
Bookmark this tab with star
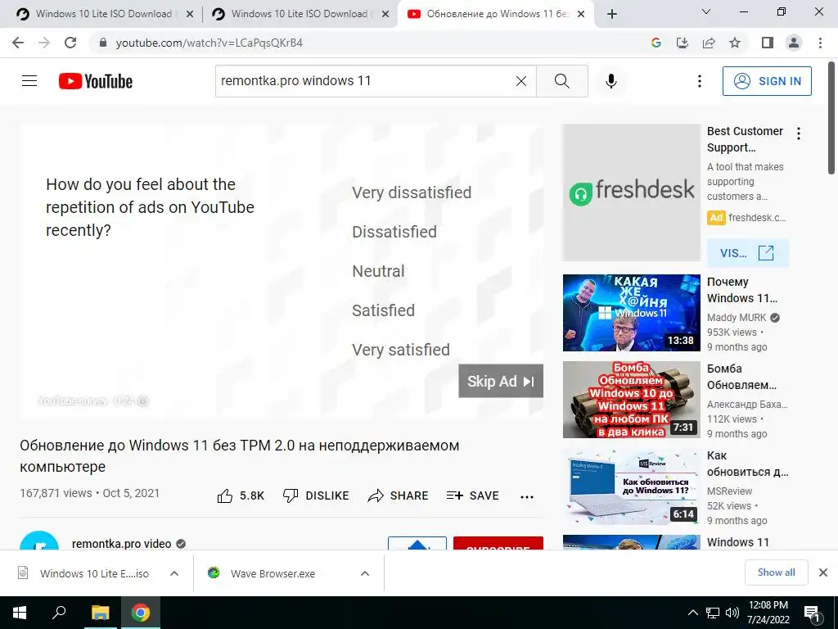(735, 43)
